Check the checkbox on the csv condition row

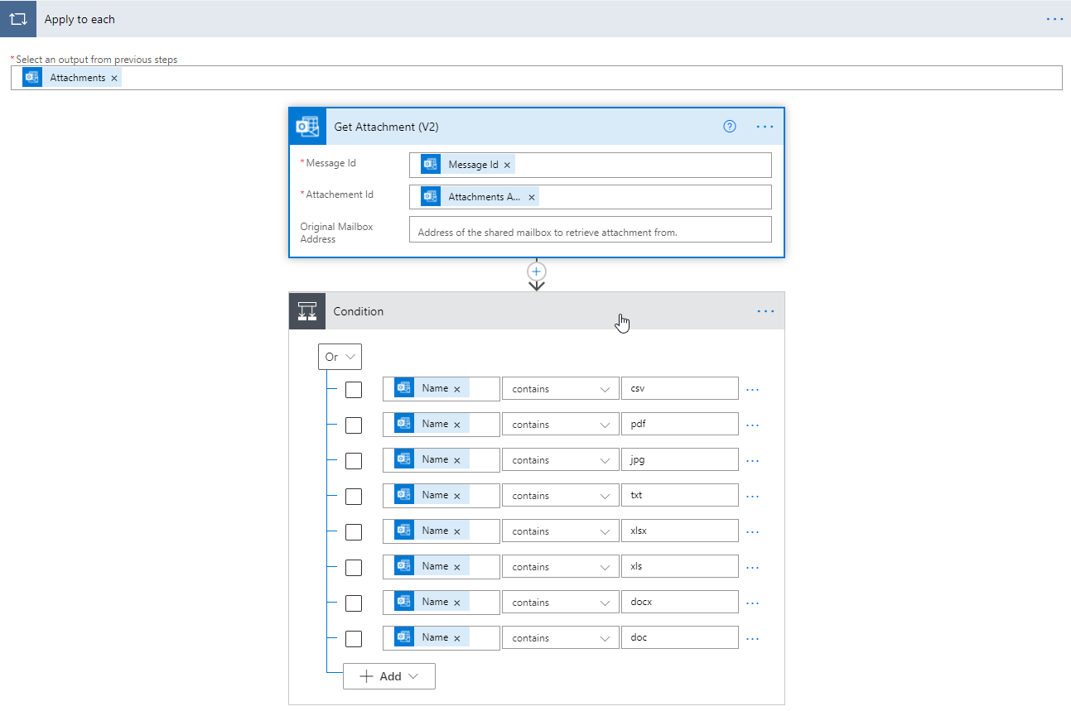pos(354,389)
